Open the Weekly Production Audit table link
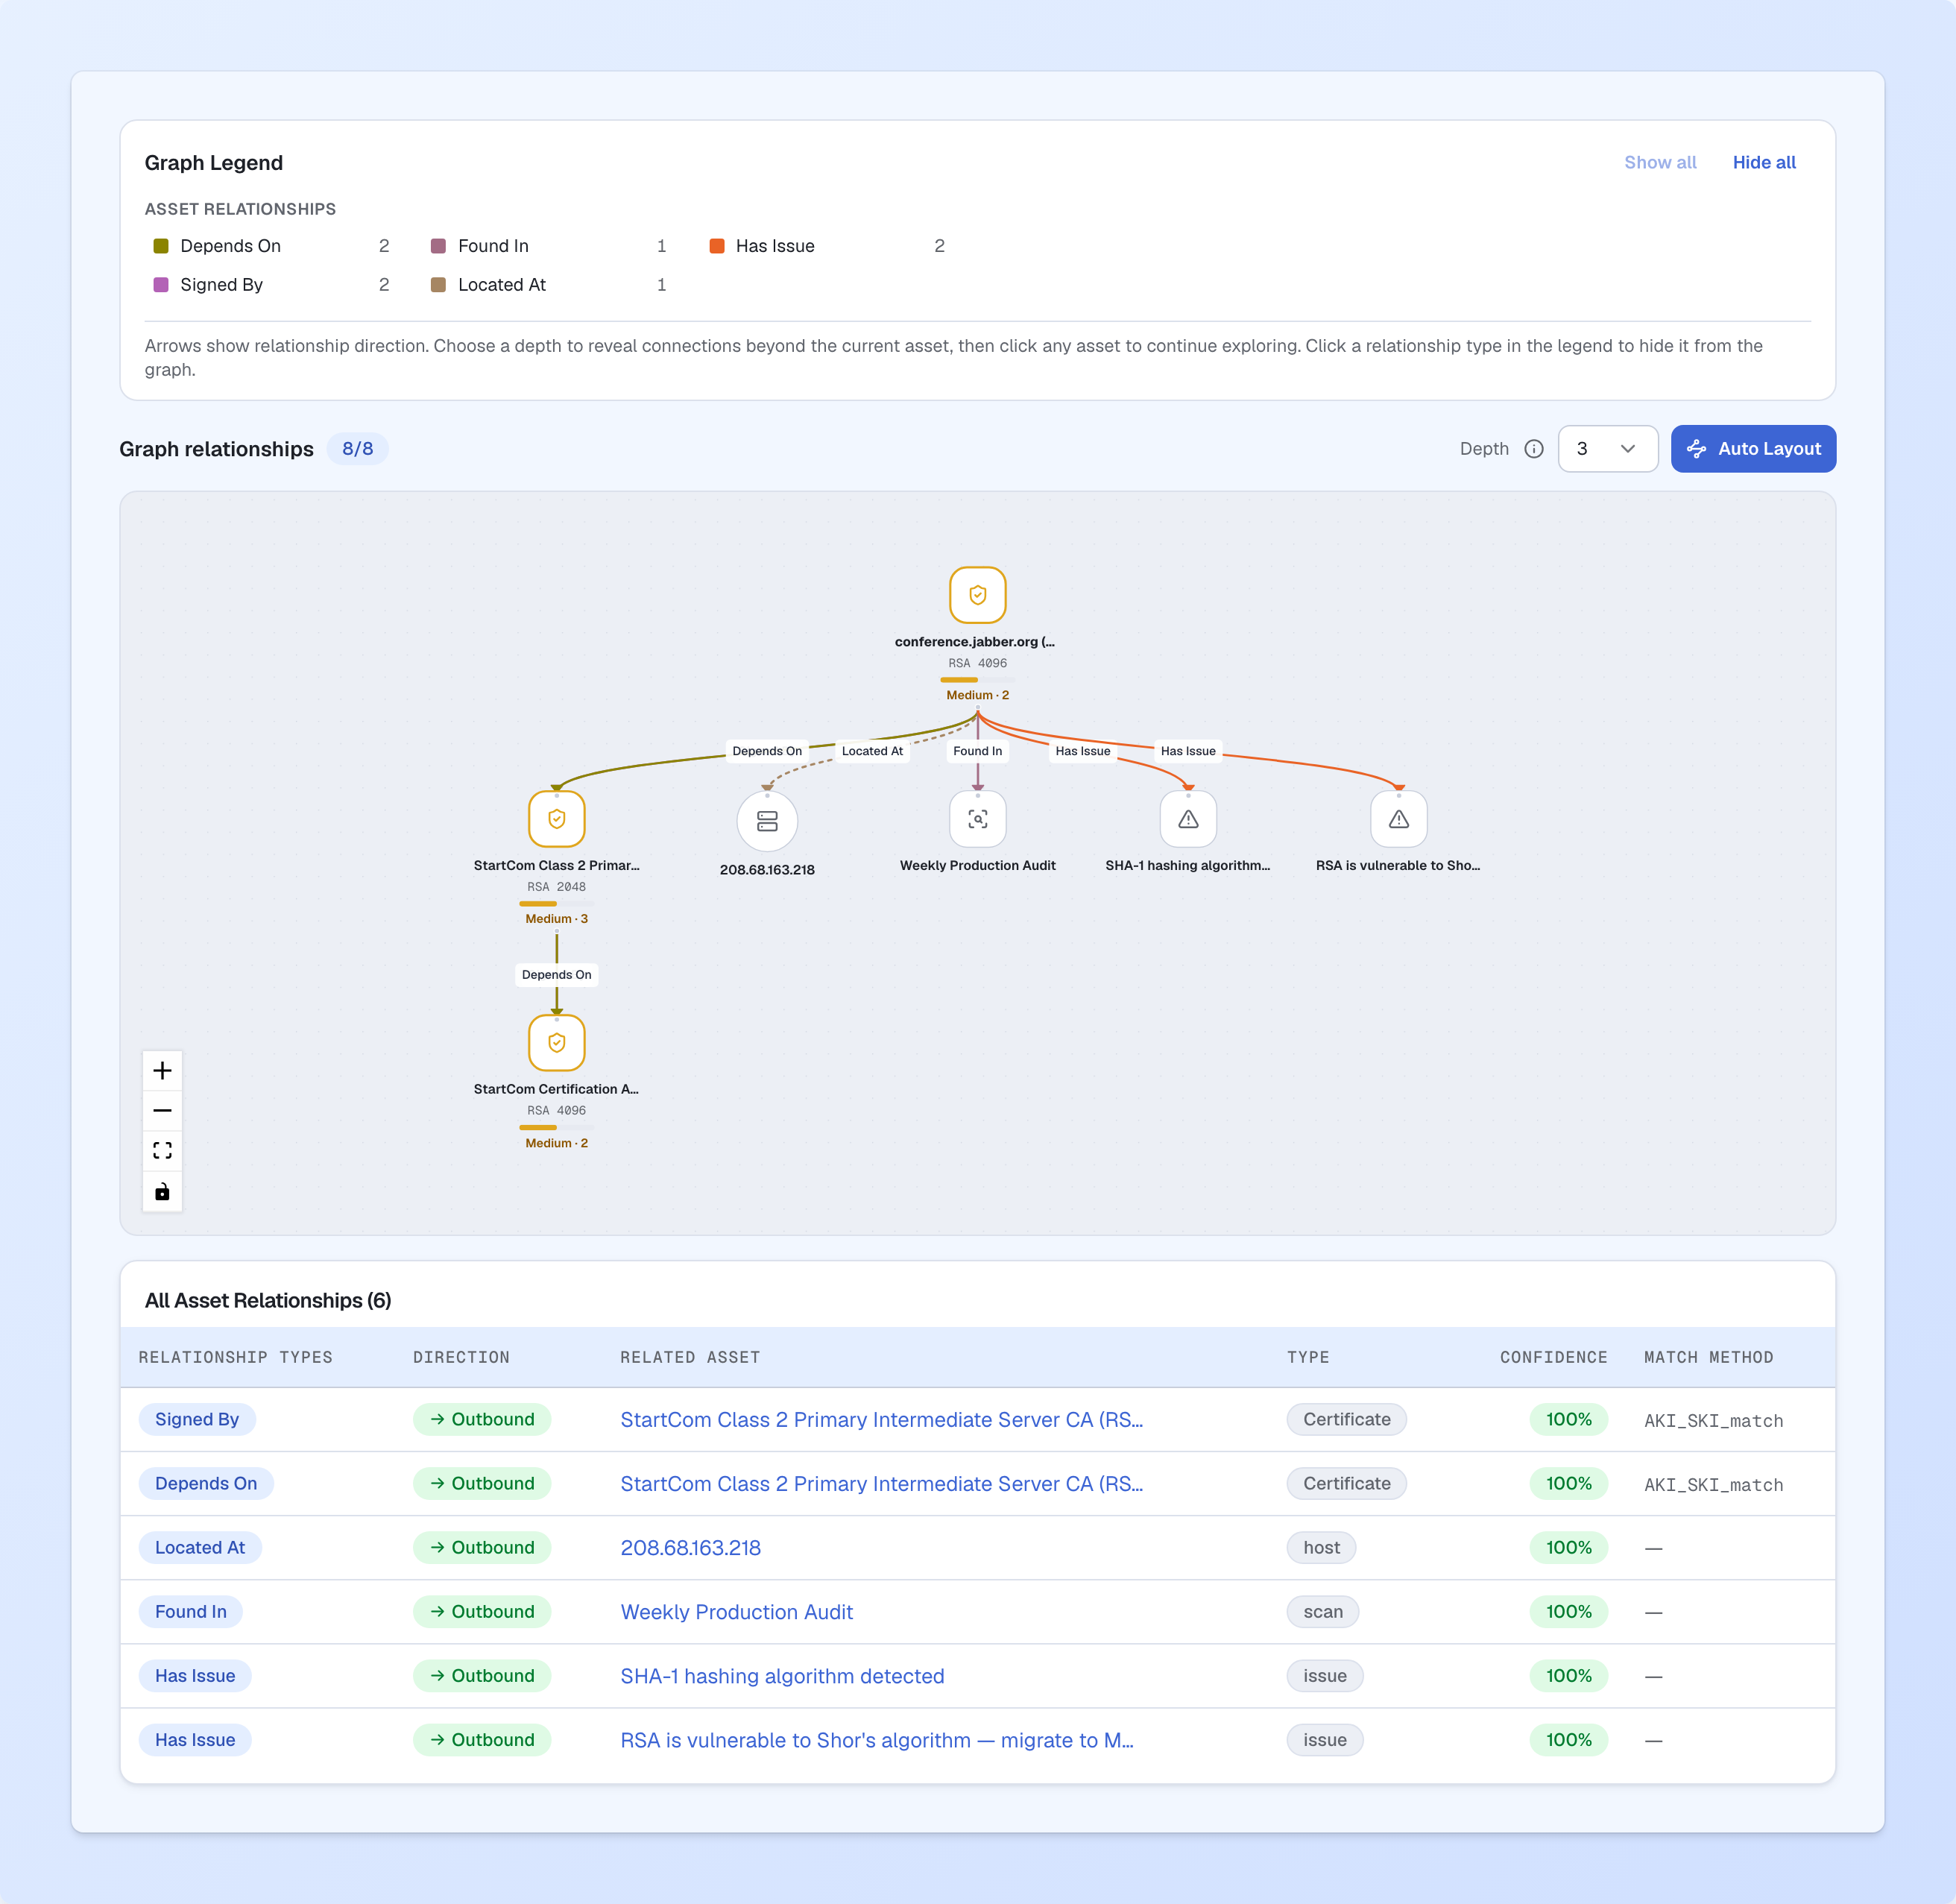The height and width of the screenshot is (1904, 1956). pyautogui.click(x=737, y=1612)
